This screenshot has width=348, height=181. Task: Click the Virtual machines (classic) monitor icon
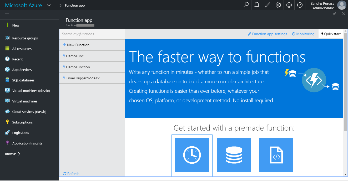click(7, 91)
